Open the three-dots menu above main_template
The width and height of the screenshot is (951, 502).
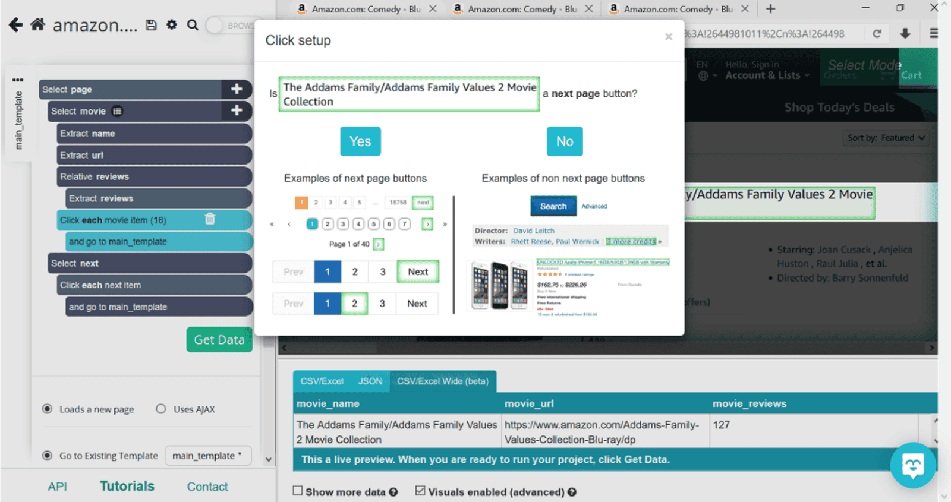pos(18,80)
